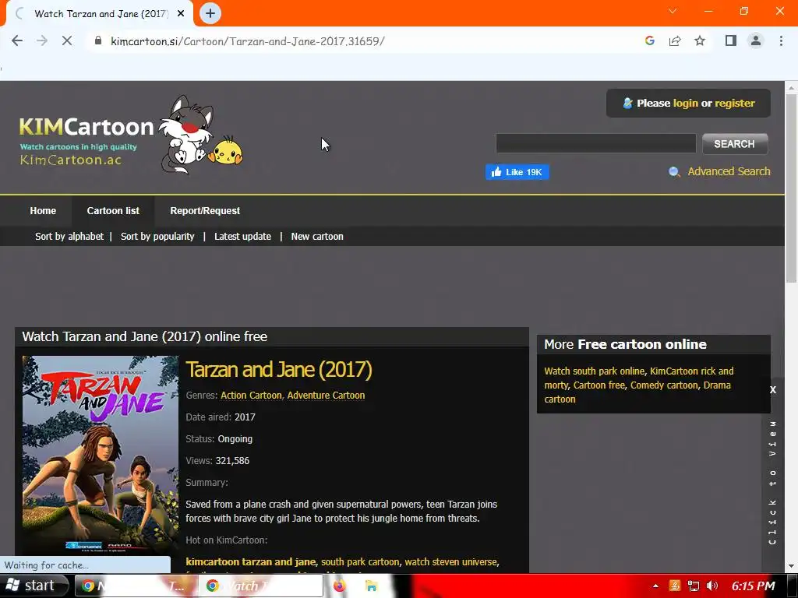Click the 'Status: Ongoing' text
The height and width of the screenshot is (598, 798).
pyautogui.click(x=219, y=439)
